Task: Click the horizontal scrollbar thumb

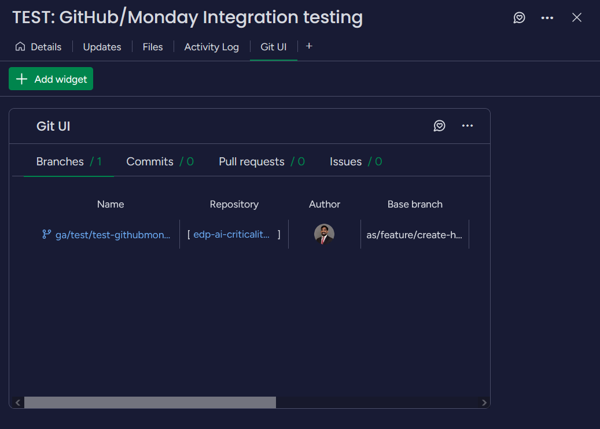Action: coord(150,402)
